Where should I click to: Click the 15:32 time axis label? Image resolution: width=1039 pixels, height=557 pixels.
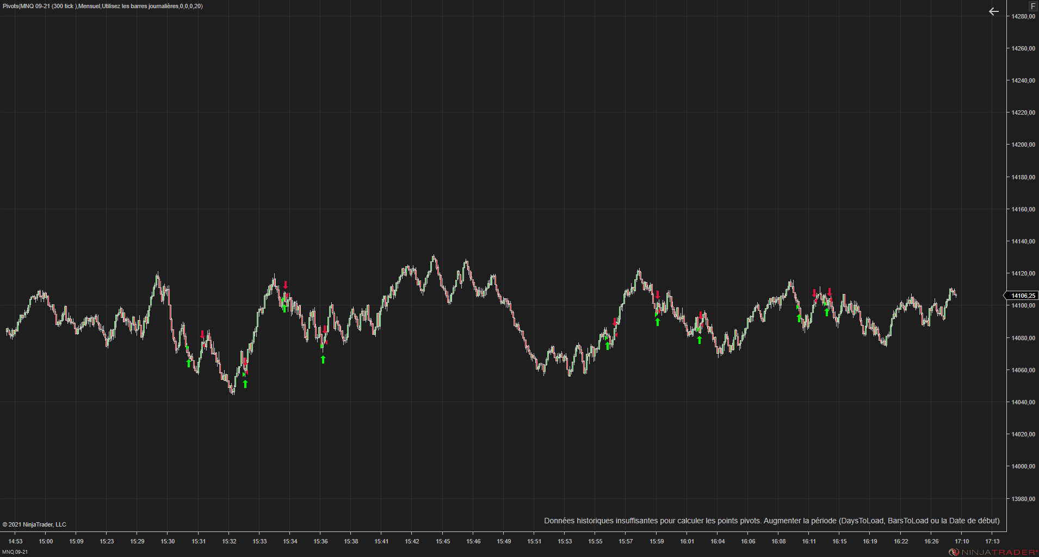229,541
